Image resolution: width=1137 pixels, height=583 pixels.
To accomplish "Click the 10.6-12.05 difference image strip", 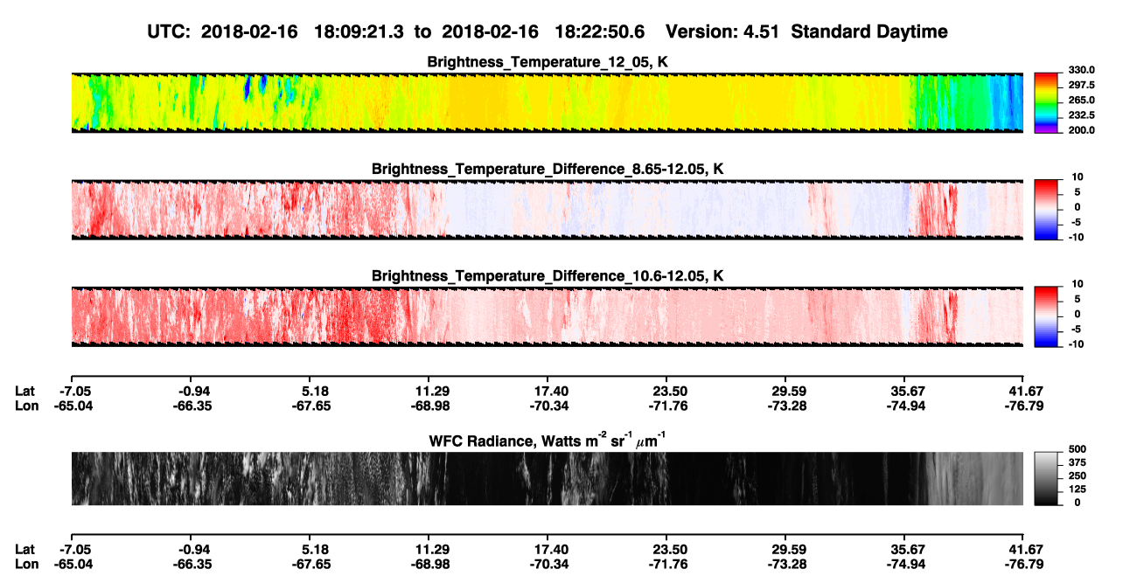I will [x=548, y=316].
